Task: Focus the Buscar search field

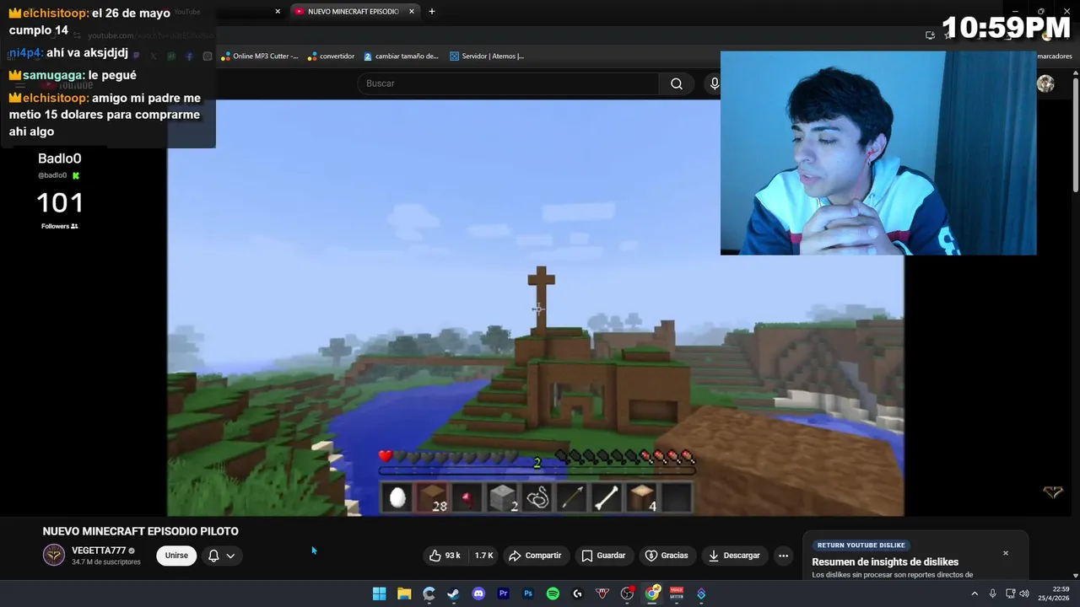Action: [x=508, y=83]
